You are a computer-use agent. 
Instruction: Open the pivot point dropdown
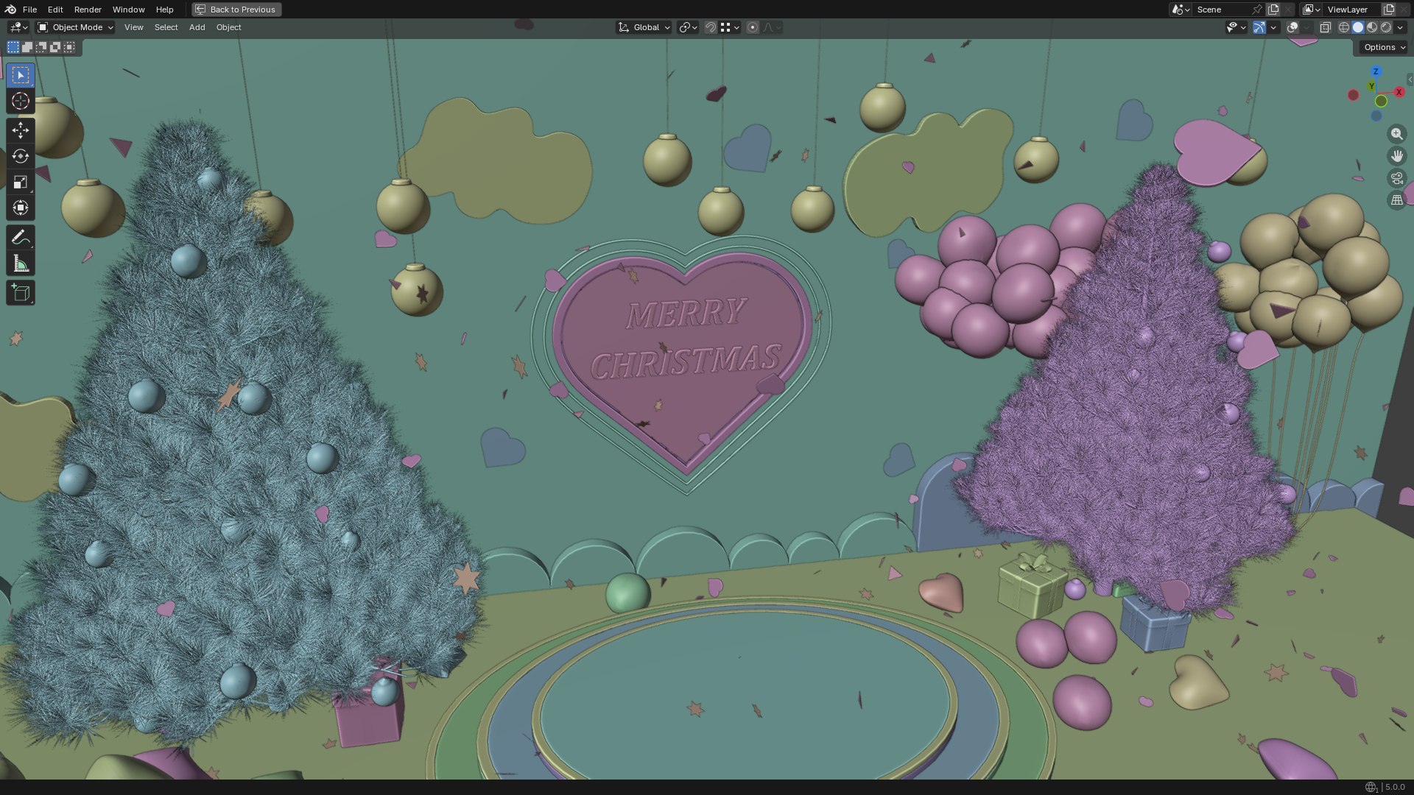coord(688,27)
